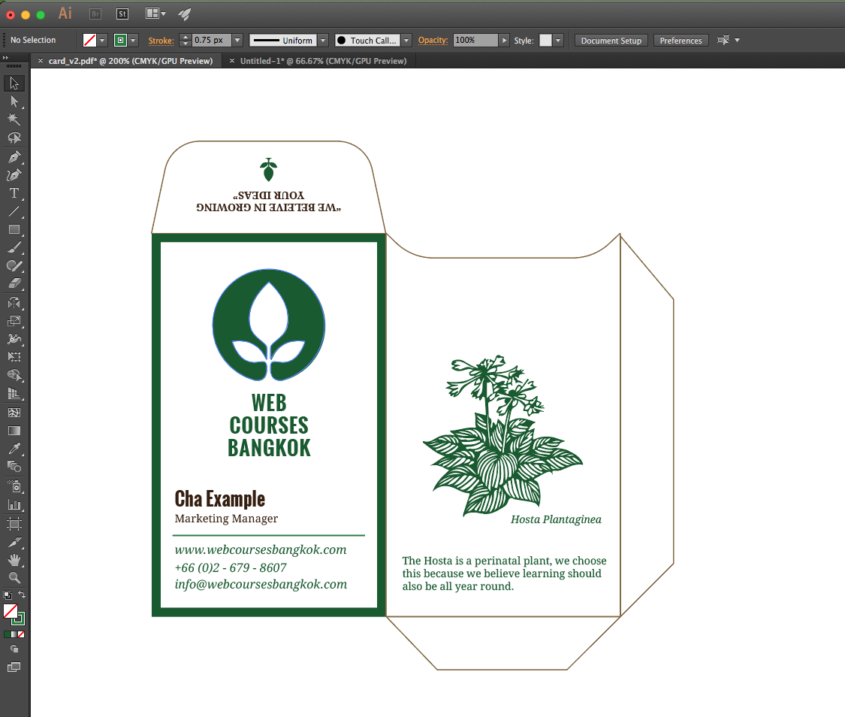
Task: Select the Pen tool
Action: pyautogui.click(x=14, y=157)
